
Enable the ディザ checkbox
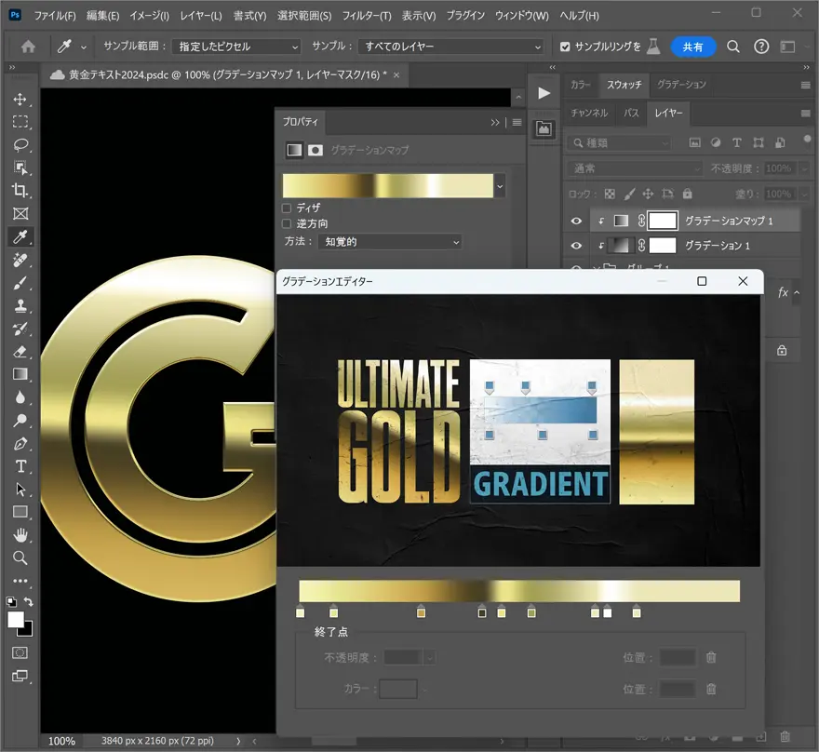[287, 208]
